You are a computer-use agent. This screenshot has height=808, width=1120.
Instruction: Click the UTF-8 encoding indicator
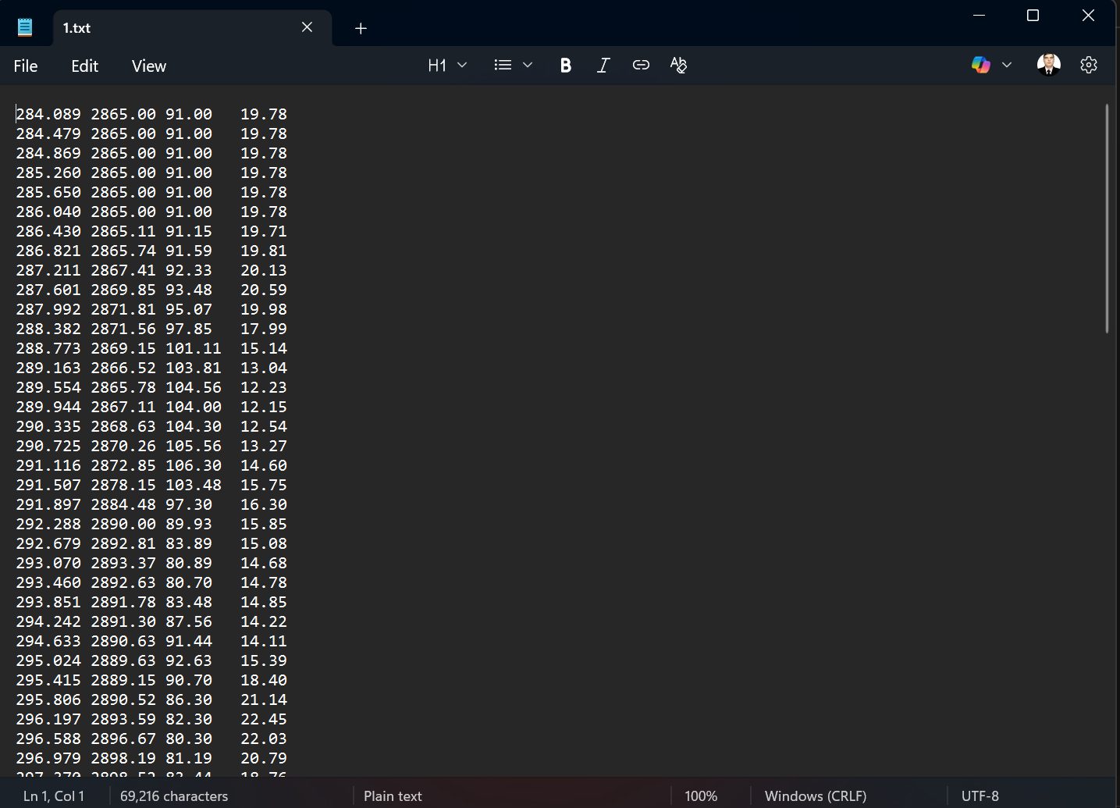[x=980, y=796]
